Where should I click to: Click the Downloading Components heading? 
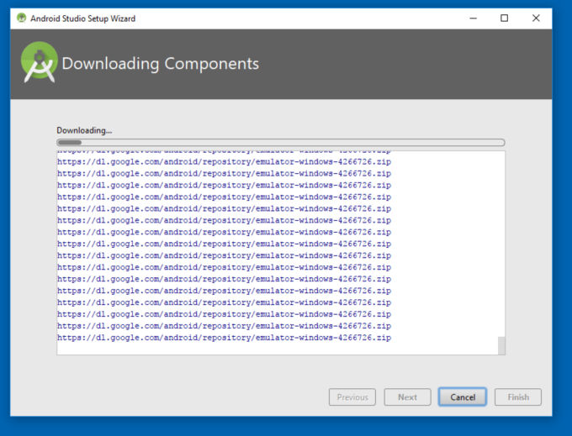coord(161,64)
